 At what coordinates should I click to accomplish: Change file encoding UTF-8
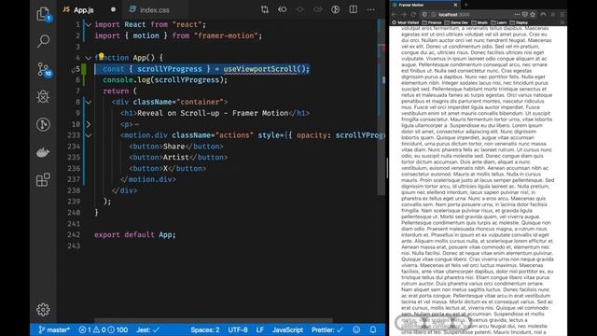[238, 329]
